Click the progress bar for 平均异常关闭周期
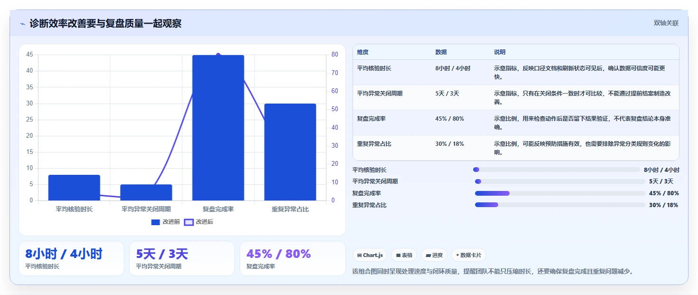 [560, 181]
